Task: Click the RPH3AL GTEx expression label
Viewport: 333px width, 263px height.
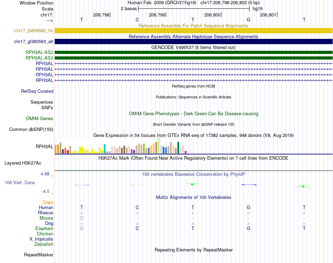Action: pyautogui.click(x=45, y=147)
